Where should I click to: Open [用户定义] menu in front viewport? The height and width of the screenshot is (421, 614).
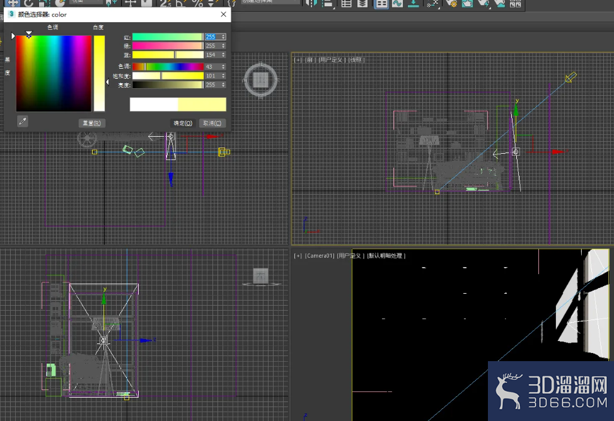[x=332, y=60]
